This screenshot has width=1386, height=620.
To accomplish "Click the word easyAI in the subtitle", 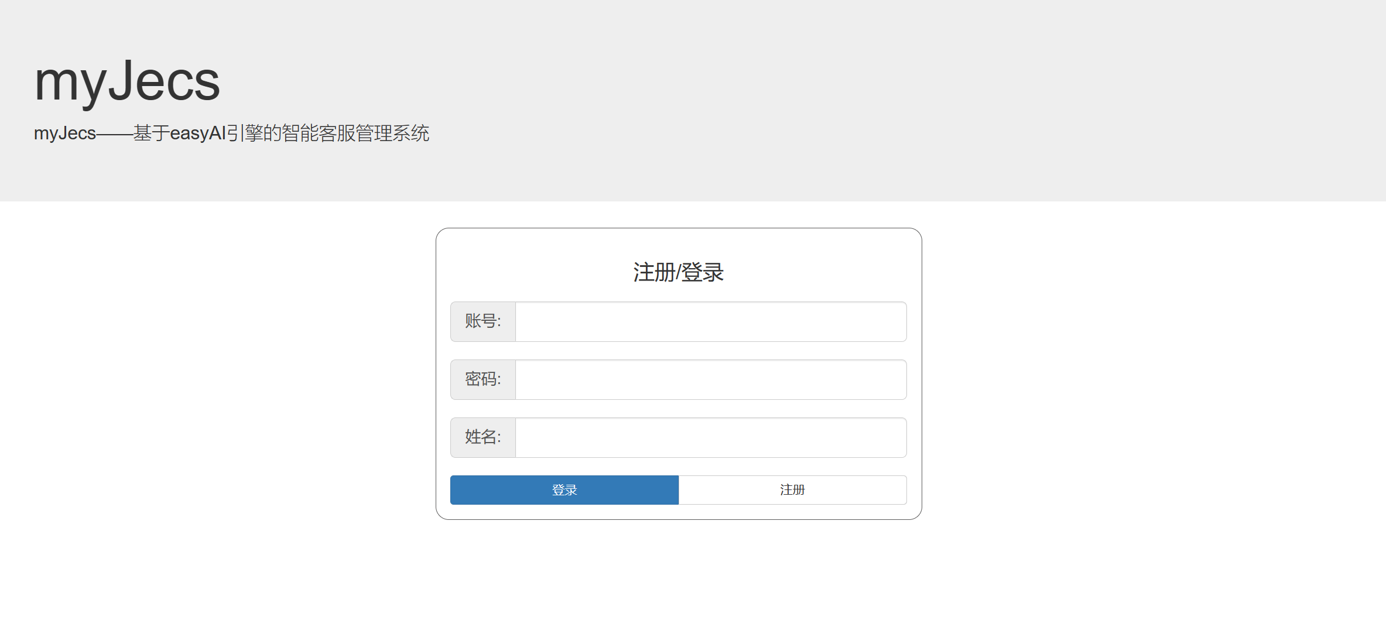I will point(197,133).
